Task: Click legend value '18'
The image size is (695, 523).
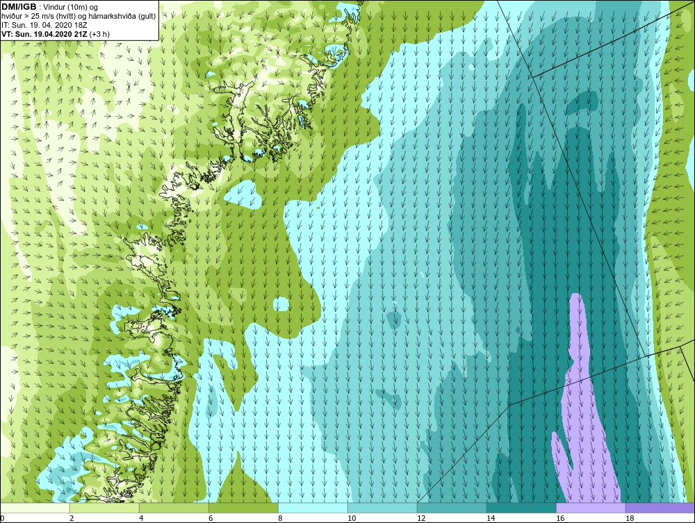Action: [630, 518]
